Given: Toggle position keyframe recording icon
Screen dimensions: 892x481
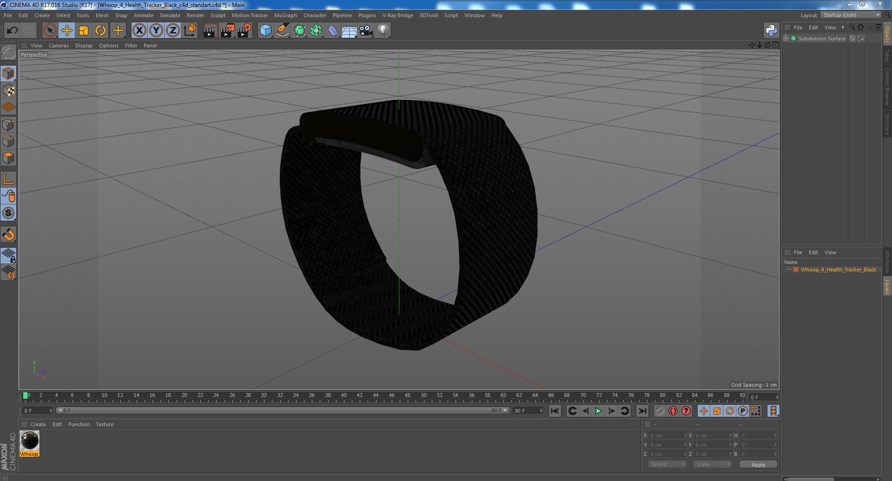Looking at the screenshot, I should (703, 411).
